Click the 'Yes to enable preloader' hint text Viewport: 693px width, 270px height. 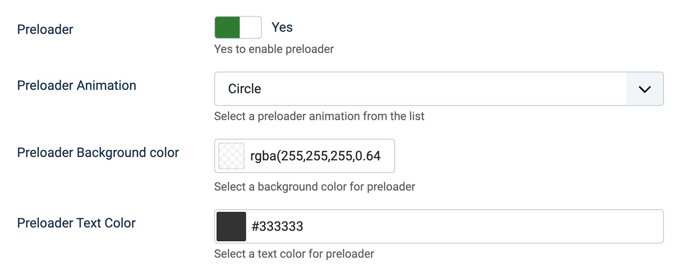point(274,49)
